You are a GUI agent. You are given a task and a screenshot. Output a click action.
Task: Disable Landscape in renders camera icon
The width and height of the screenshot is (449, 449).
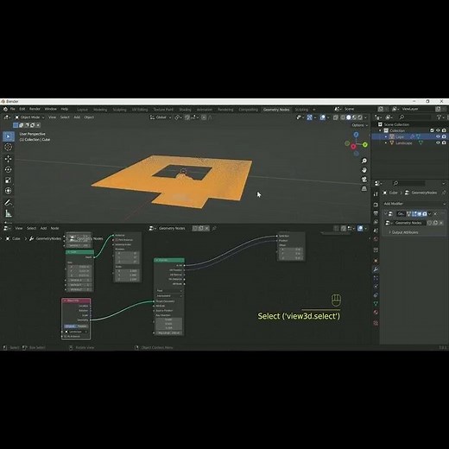[x=444, y=142]
